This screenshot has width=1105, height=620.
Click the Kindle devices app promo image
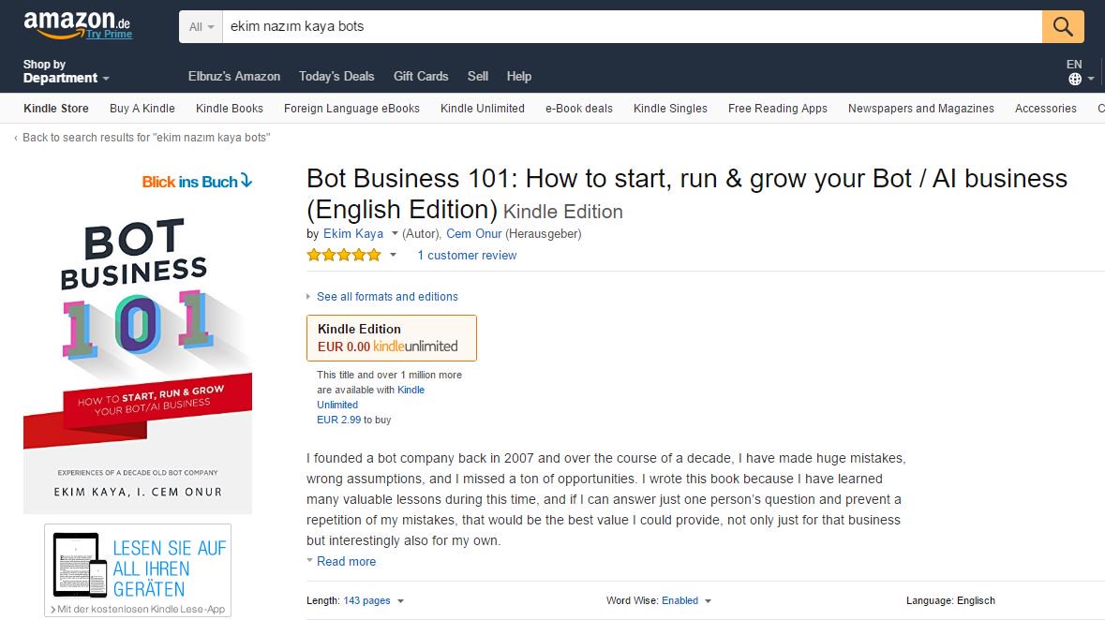[x=138, y=570]
